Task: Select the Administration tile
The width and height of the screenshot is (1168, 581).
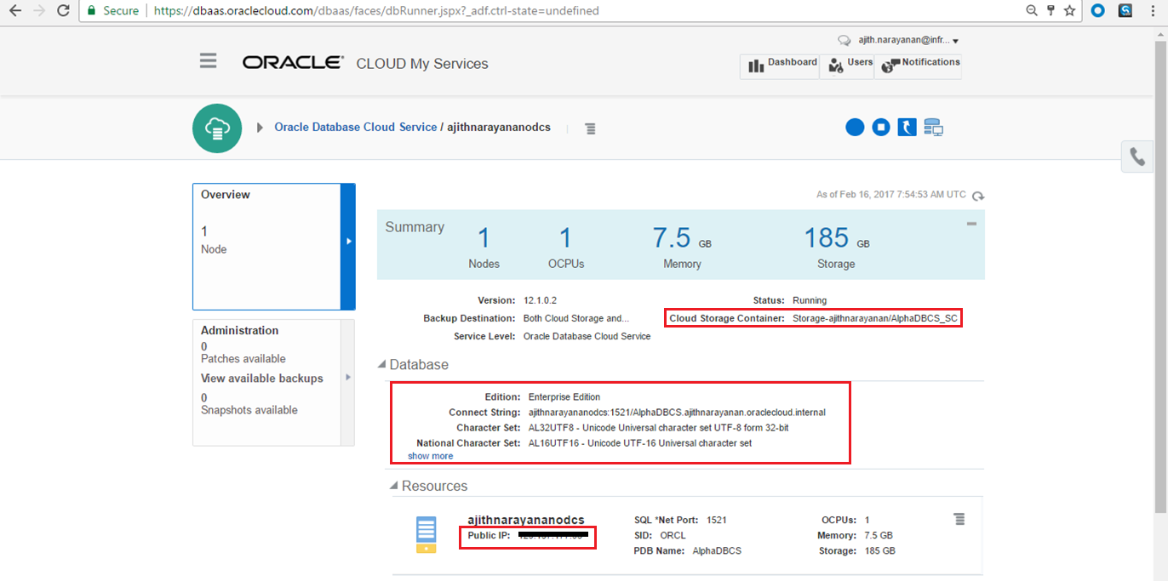Action: 266,382
